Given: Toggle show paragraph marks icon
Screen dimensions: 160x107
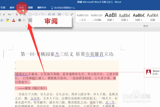Looking at the screenshot, I should click(72, 14).
